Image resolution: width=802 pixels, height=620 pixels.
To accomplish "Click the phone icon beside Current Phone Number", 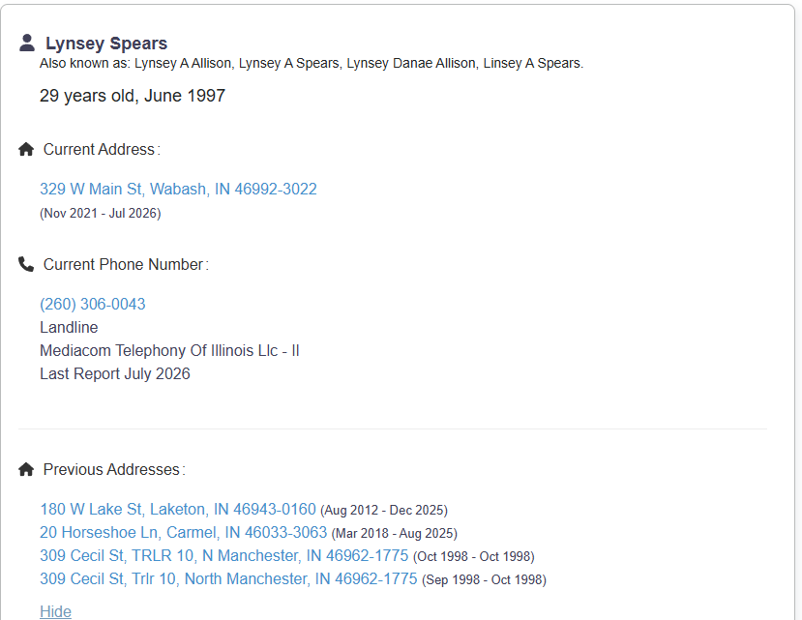I will [26, 264].
